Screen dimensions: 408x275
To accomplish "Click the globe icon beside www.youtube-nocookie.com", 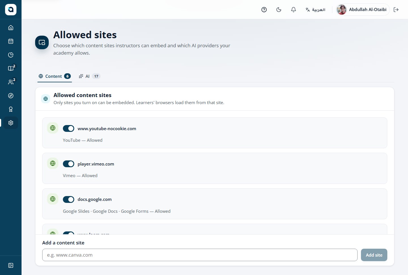I will click(x=53, y=128).
